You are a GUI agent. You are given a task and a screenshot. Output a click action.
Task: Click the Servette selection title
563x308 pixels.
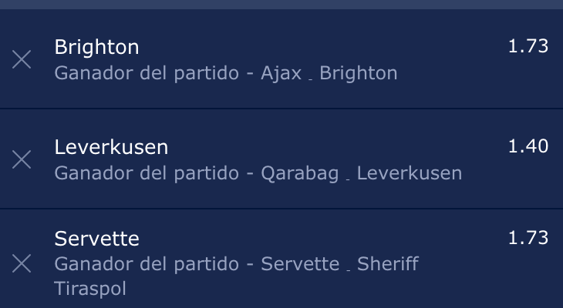pos(96,239)
